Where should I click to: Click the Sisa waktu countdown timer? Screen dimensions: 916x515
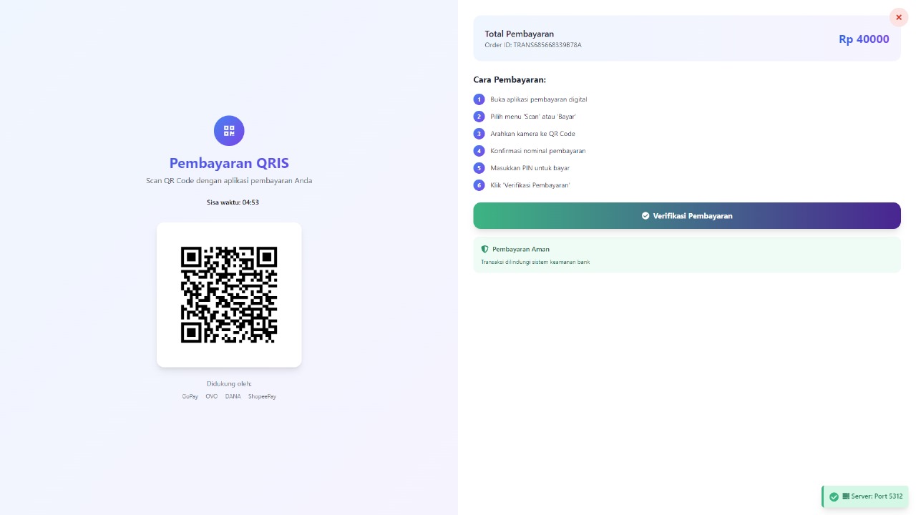pyautogui.click(x=233, y=202)
